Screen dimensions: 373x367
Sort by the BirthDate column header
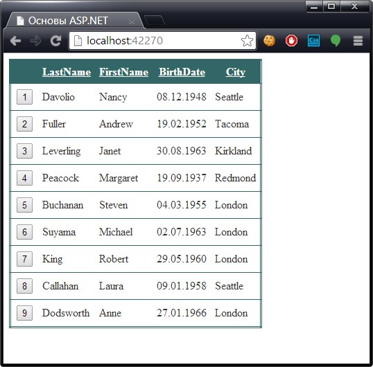pyautogui.click(x=182, y=72)
